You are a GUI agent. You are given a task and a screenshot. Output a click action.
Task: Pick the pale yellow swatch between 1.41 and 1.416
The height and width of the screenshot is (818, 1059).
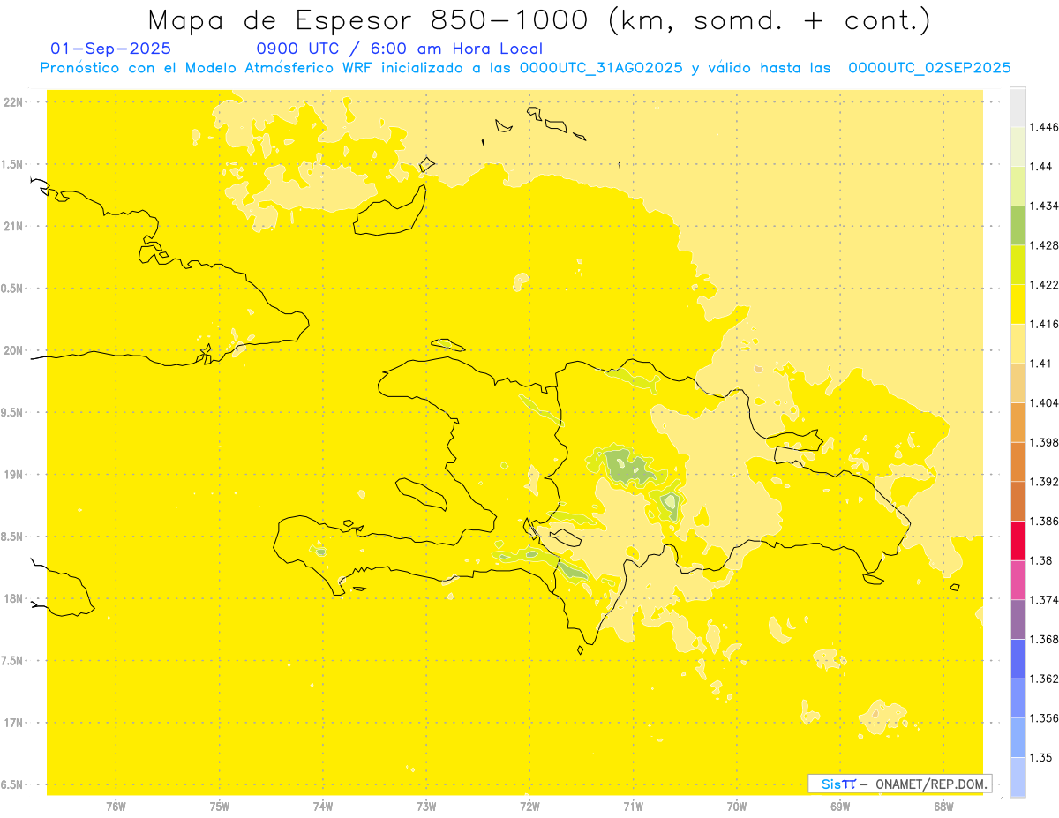(x=1018, y=343)
